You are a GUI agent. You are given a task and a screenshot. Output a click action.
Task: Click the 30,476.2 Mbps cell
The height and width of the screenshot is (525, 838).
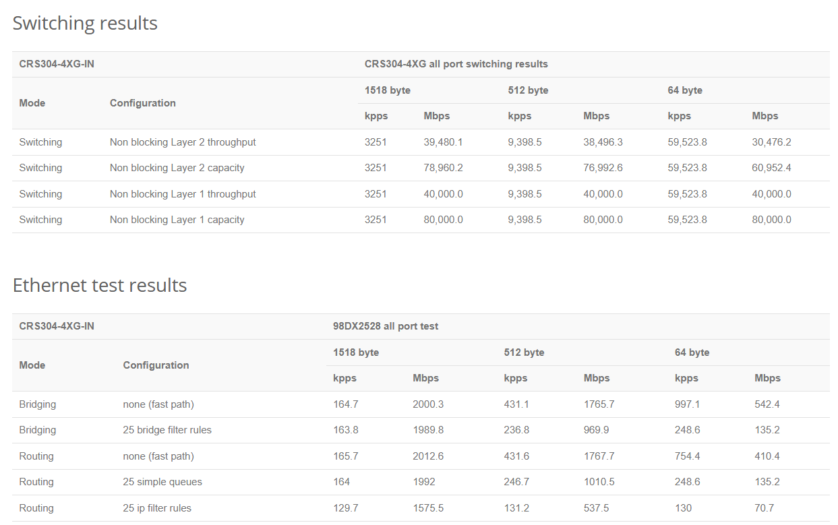click(x=771, y=143)
